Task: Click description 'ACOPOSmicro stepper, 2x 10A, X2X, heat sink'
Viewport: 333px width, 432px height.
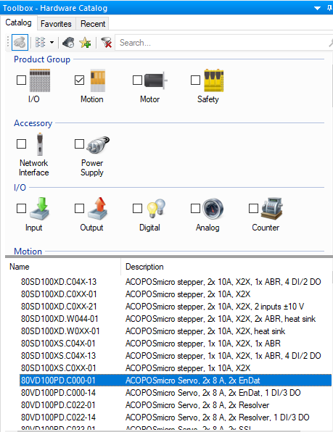Action: pyautogui.click(x=205, y=331)
